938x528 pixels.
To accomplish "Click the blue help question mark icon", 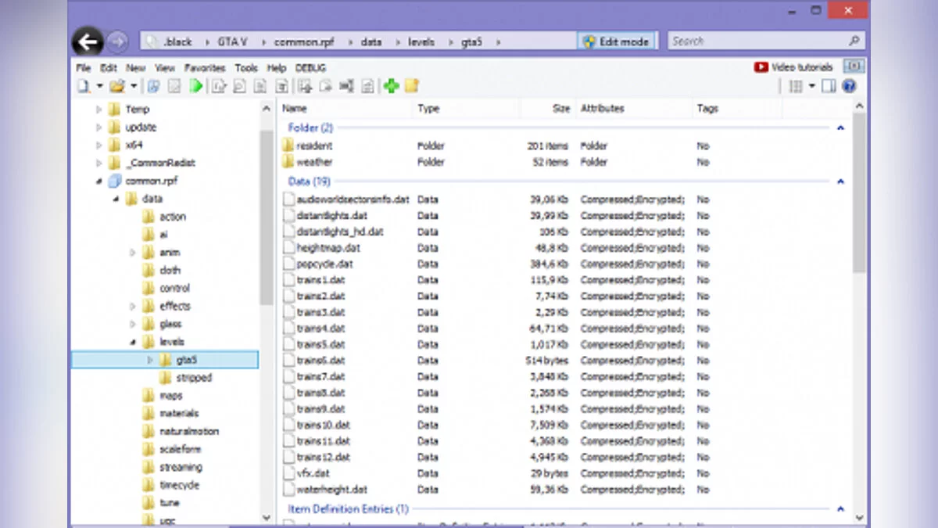I will coord(849,86).
